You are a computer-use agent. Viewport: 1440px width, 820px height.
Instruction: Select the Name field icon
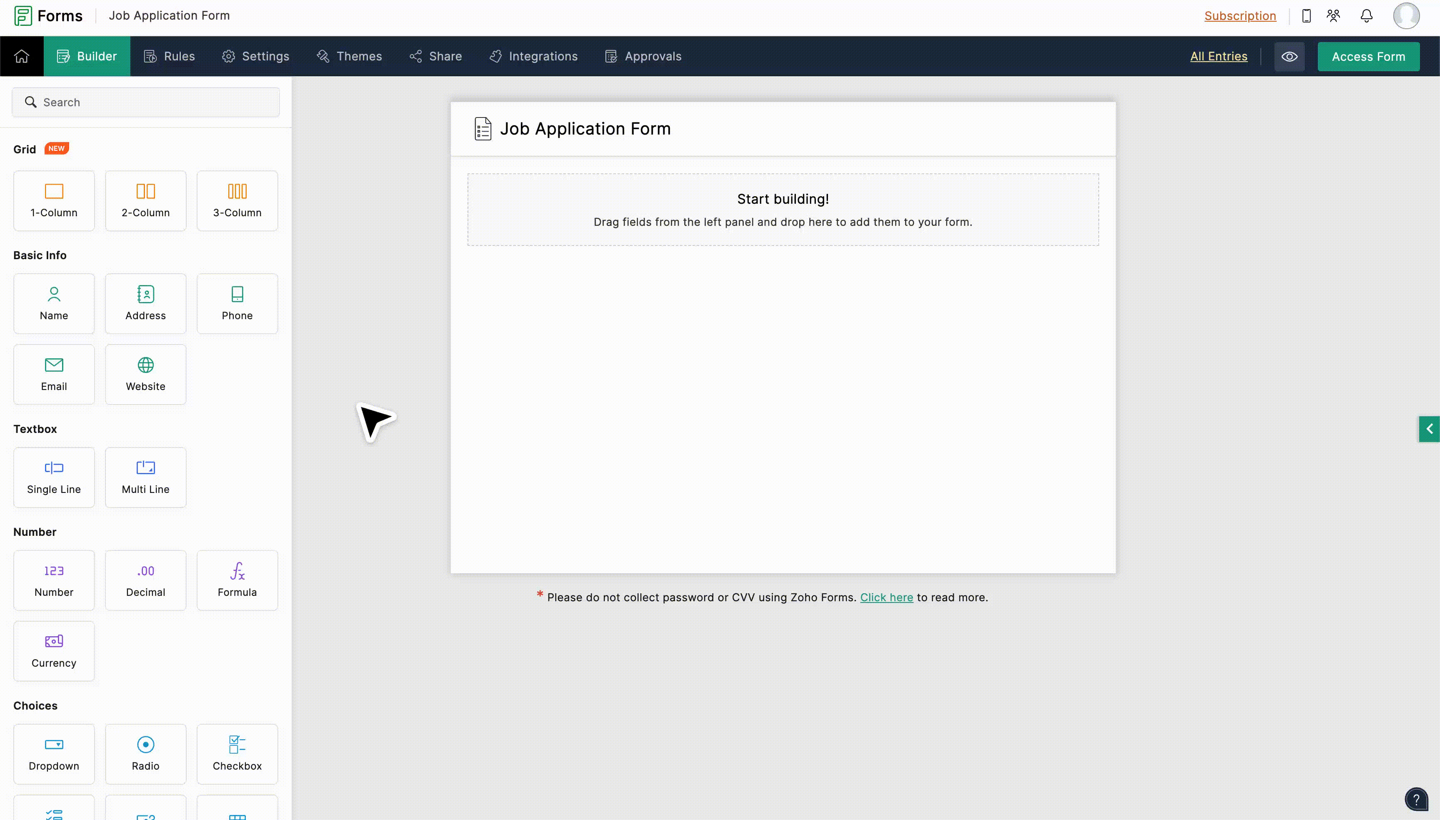(x=53, y=303)
